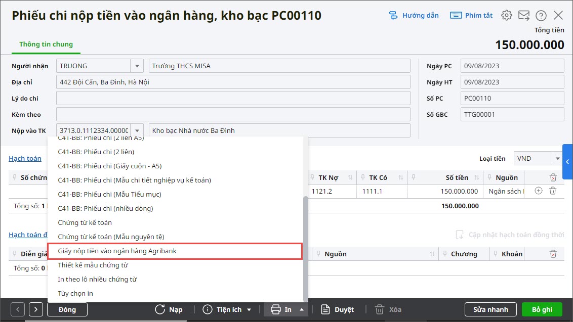Open the Nộp vào TK dropdown
573x322 pixels.
(137, 131)
